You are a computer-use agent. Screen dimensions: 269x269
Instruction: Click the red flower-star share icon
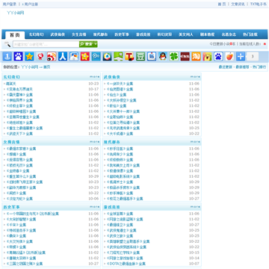pyautogui.click(x=85, y=57)
